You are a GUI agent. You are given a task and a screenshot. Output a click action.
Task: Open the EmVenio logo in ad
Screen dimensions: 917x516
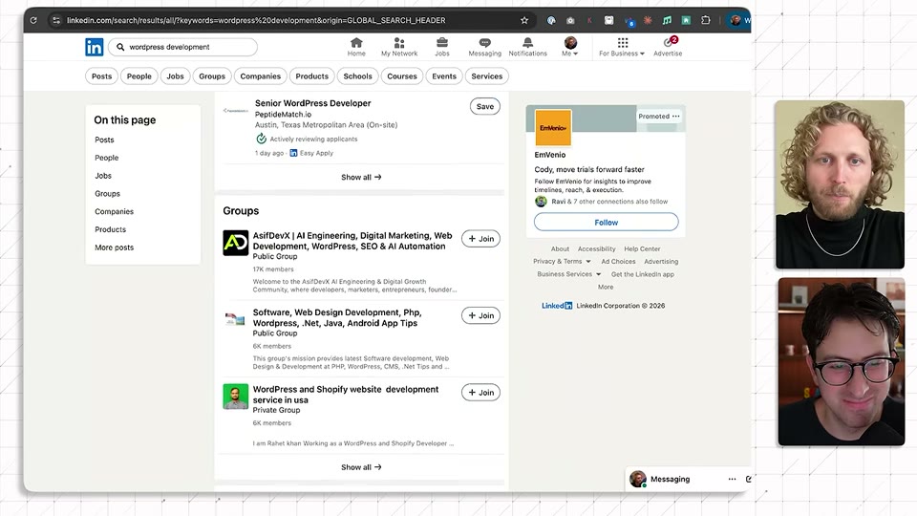[x=553, y=127]
